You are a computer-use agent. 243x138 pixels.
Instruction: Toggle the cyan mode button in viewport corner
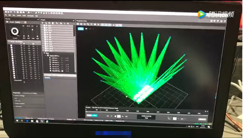81,29
